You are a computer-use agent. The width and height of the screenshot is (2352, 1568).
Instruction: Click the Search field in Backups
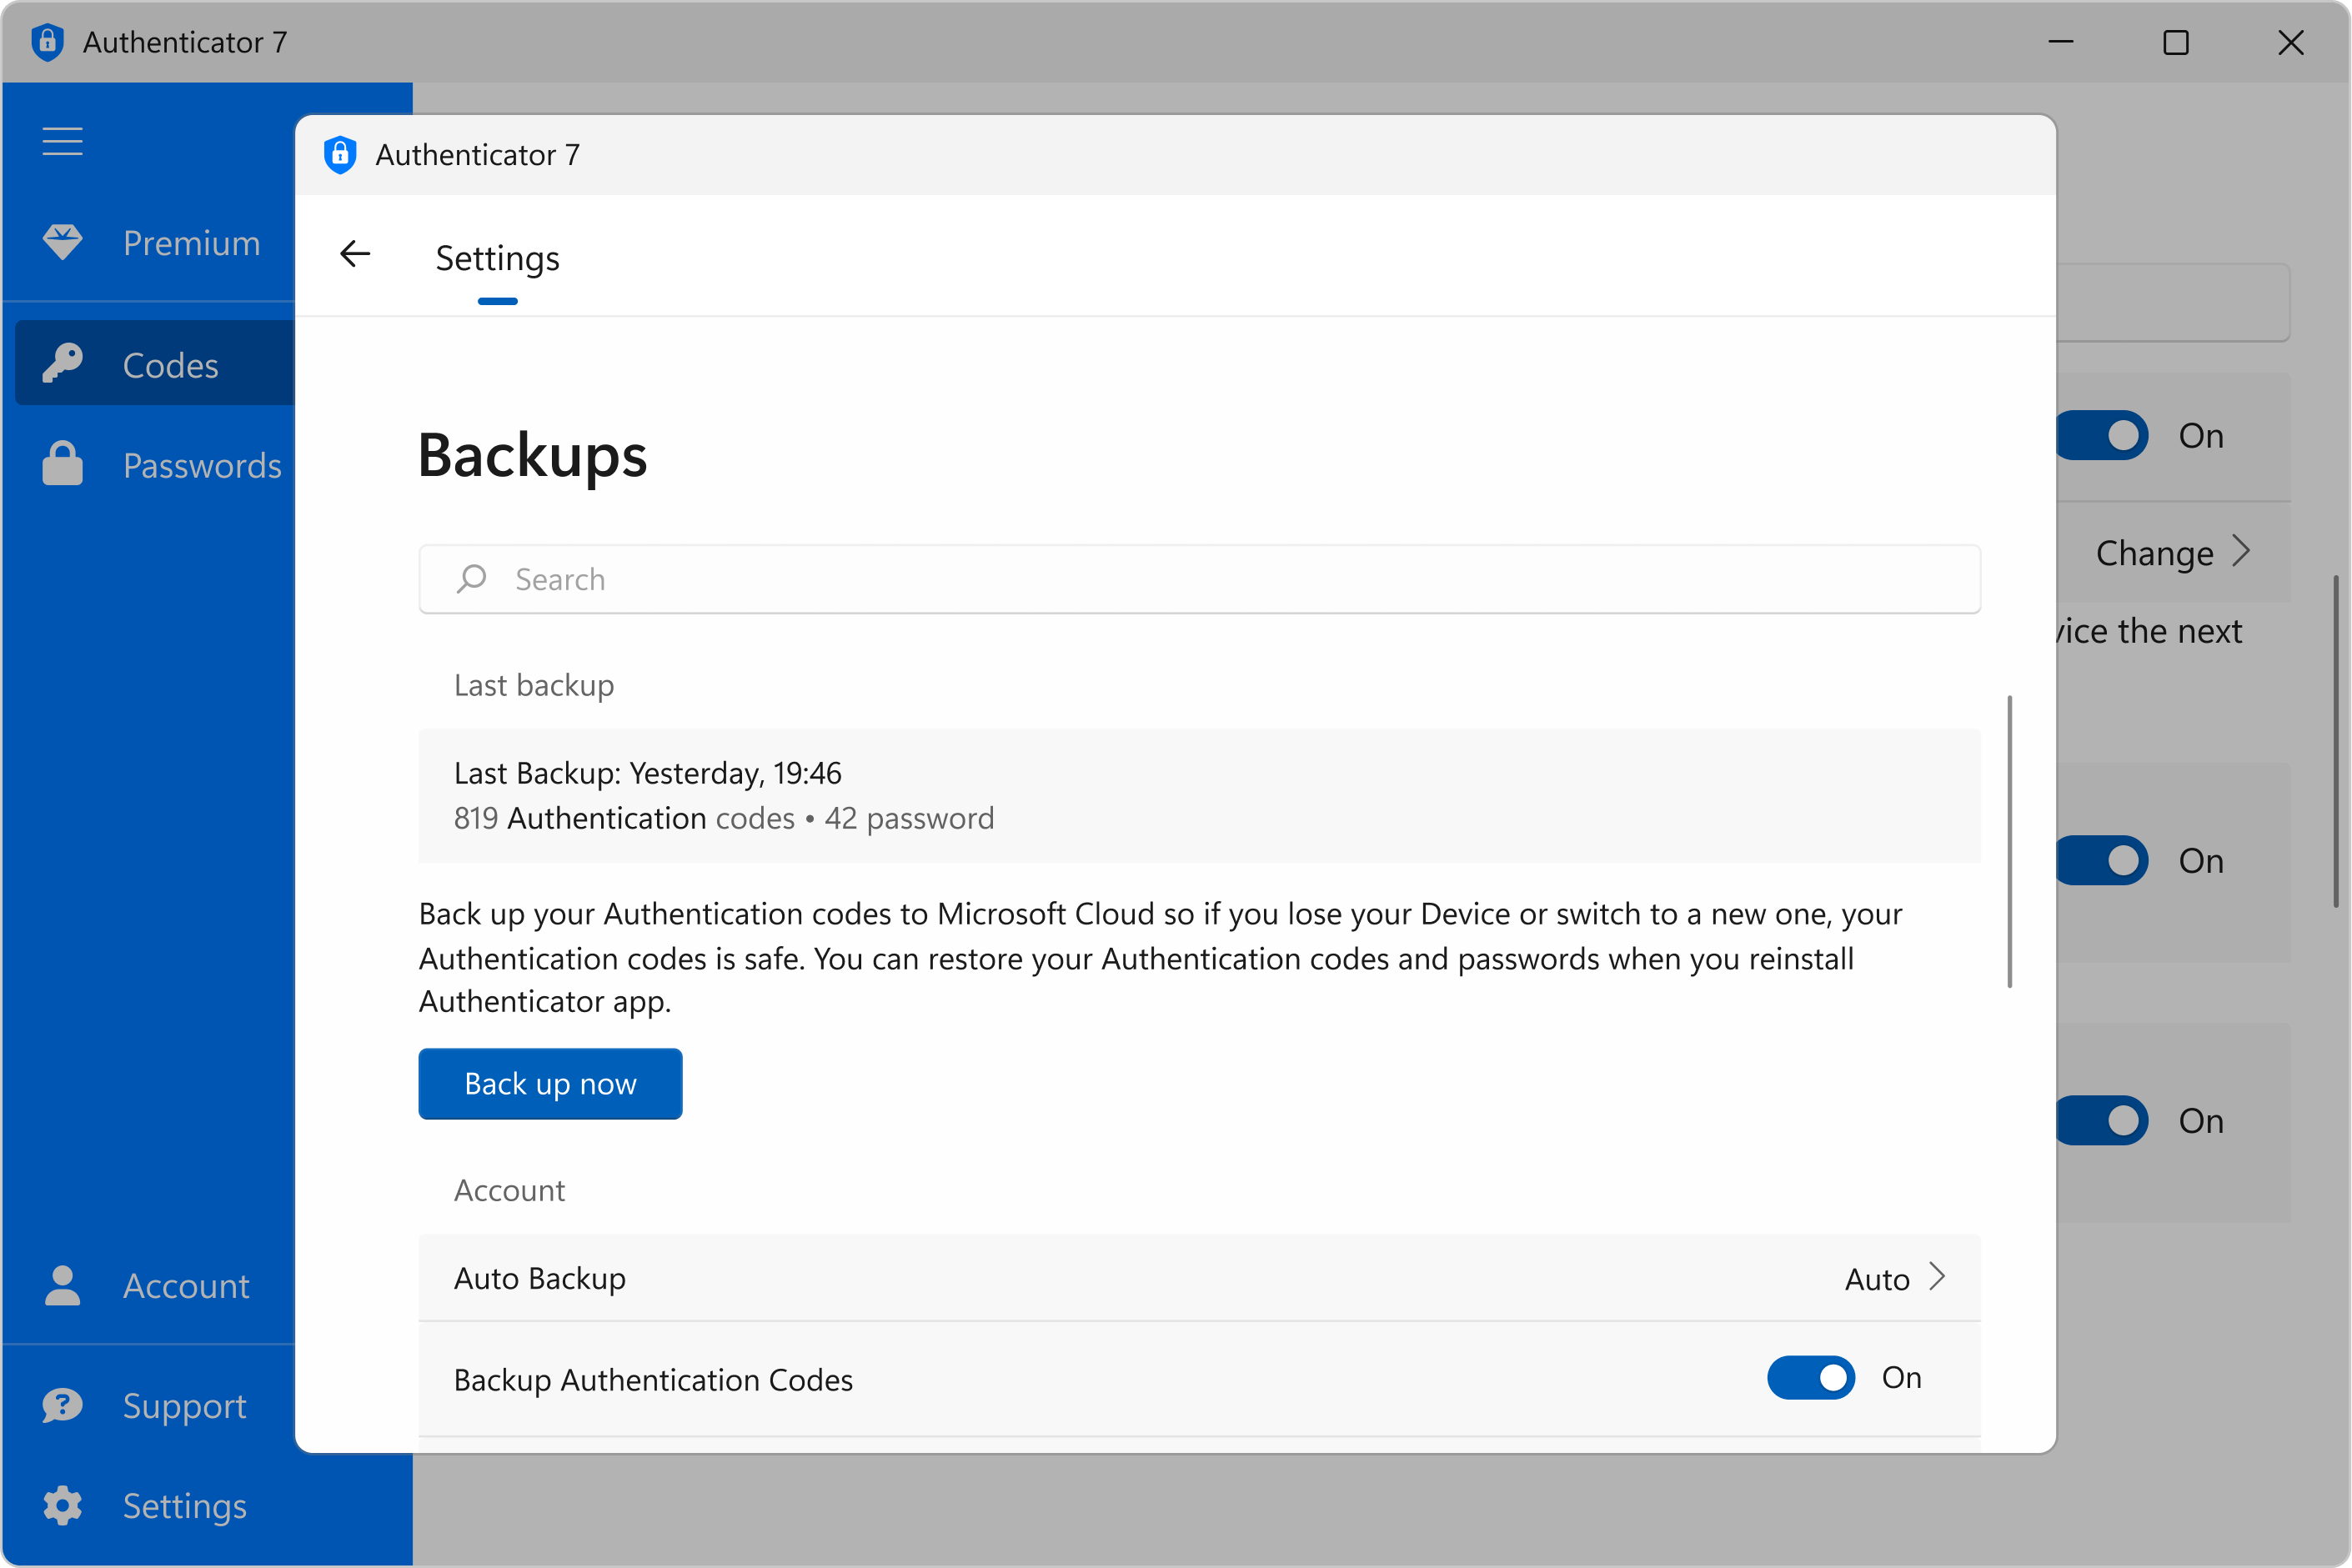click(1199, 579)
